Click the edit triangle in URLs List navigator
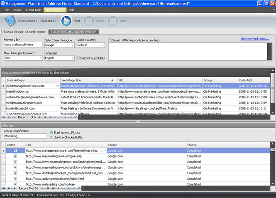Image resolution: width=276 pixels, height=198 pixels. click(x=68, y=188)
